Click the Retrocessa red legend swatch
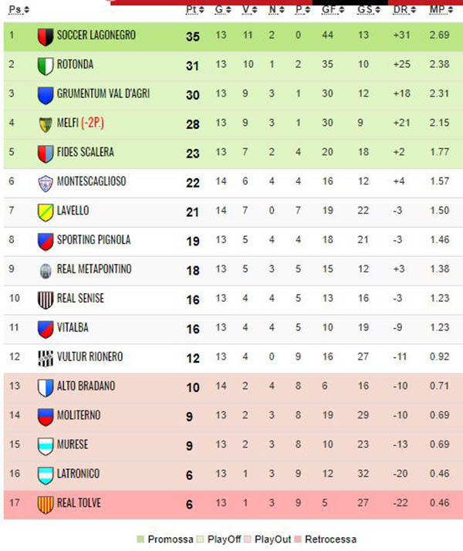Viewport: 463px width, 551px height. click(298, 539)
